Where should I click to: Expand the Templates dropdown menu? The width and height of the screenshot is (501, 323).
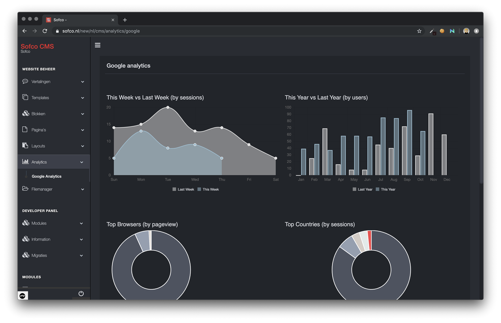tap(54, 97)
